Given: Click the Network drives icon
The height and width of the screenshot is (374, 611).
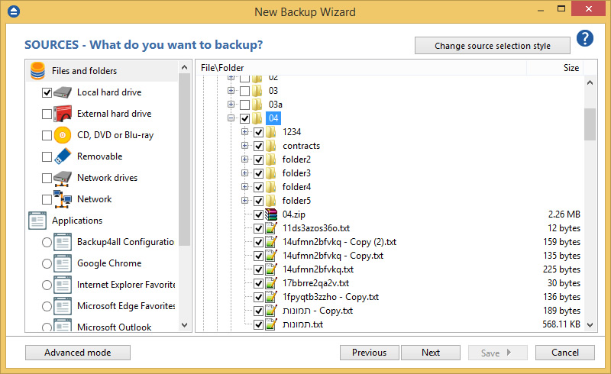Looking at the screenshot, I should click(63, 178).
